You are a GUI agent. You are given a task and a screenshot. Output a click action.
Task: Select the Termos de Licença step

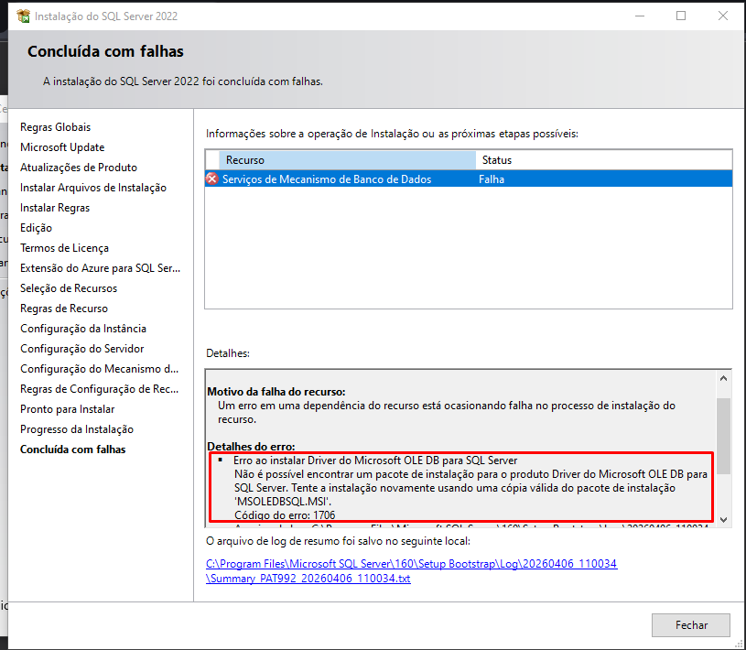[x=64, y=248]
